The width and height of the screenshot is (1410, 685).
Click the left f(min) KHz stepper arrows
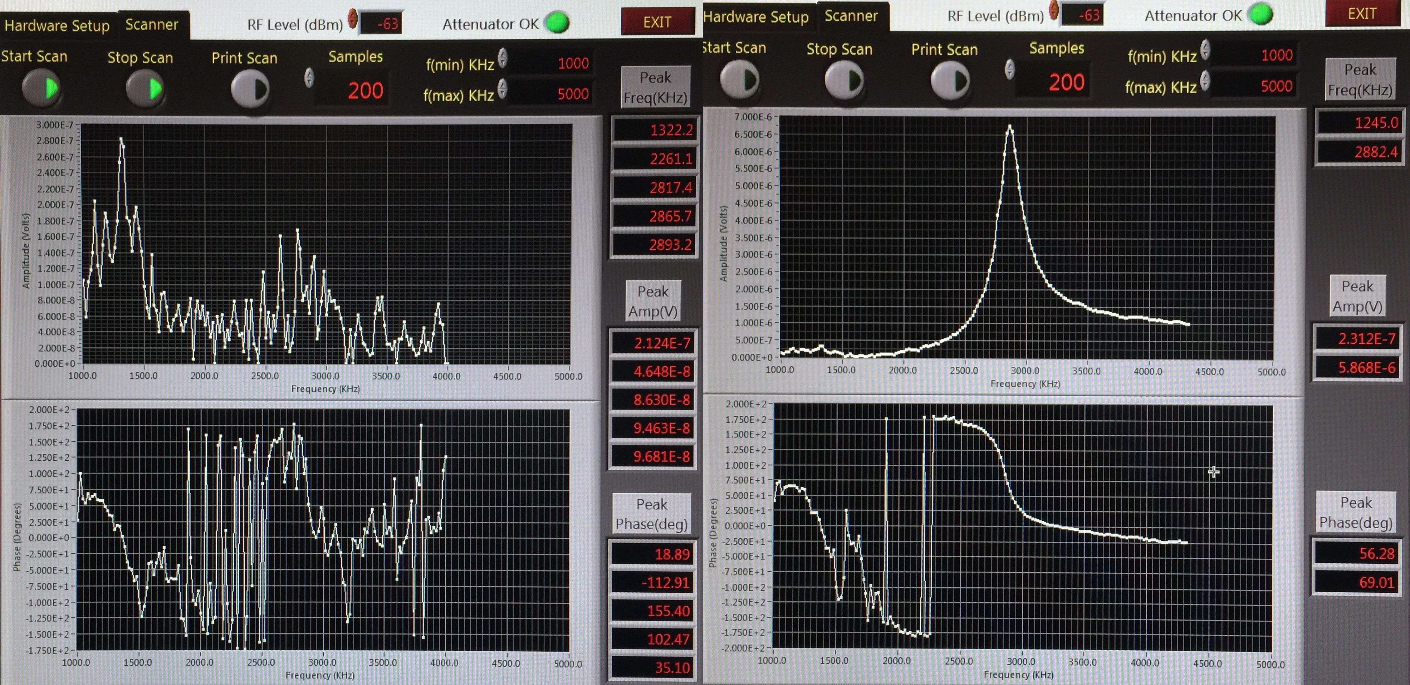[x=503, y=58]
